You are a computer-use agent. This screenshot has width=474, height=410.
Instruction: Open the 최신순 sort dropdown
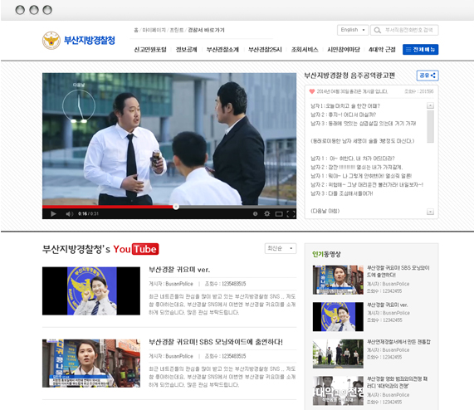(281, 248)
